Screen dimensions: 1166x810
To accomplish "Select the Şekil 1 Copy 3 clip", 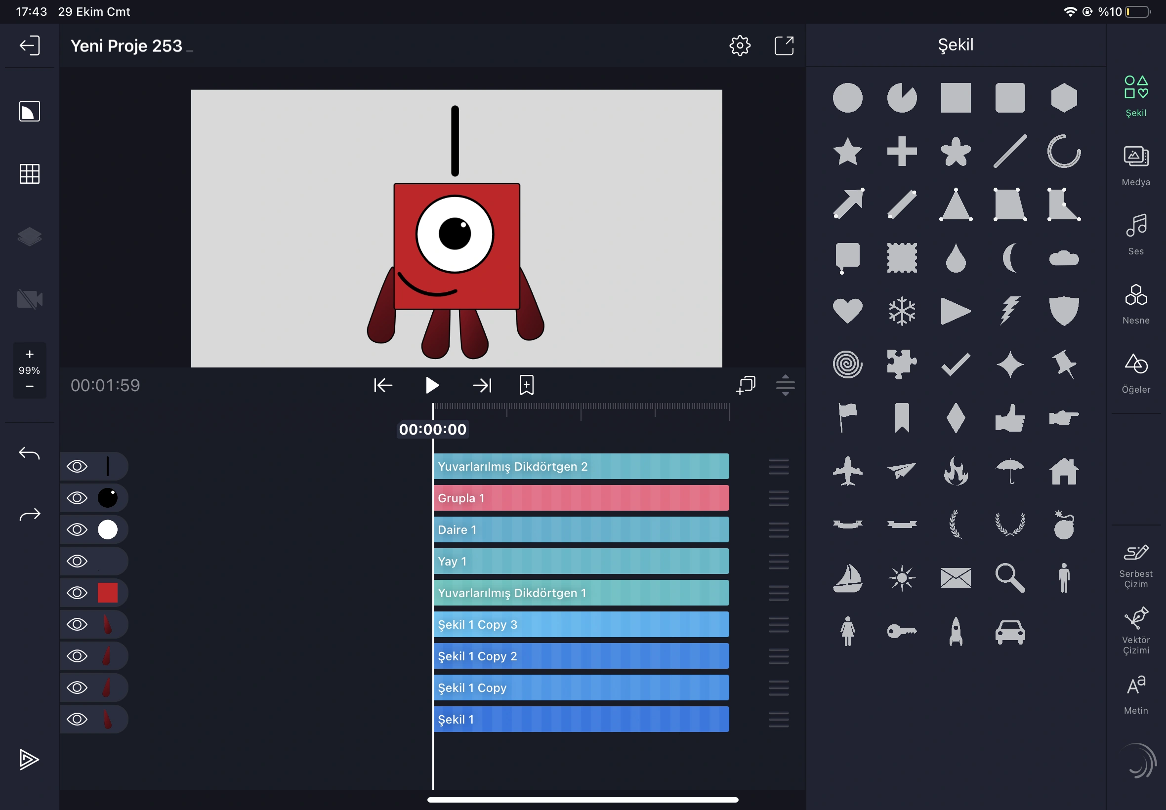I will [x=580, y=624].
